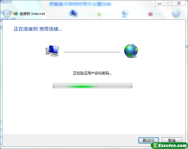Click the blurred yellow warning icon
Screen dimensions: 188x149
point(99,14)
